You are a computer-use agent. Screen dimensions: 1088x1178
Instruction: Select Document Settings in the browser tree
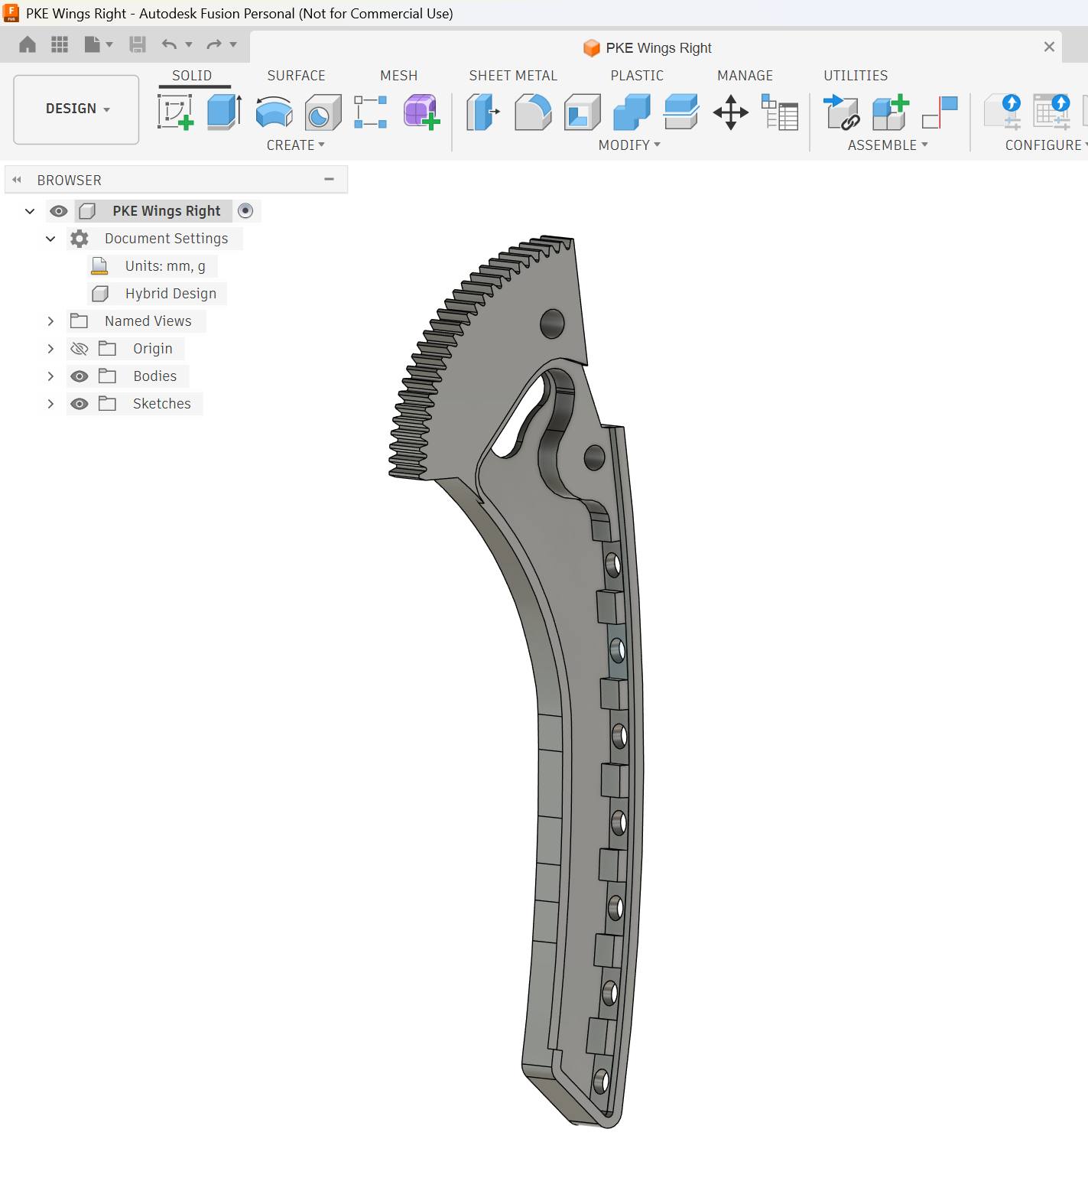pyautogui.click(x=166, y=239)
